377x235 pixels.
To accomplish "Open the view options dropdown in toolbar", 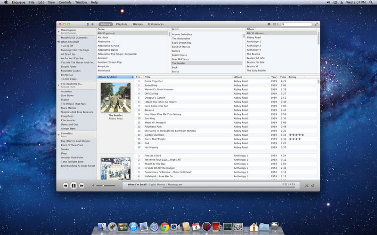I will click(x=276, y=24).
